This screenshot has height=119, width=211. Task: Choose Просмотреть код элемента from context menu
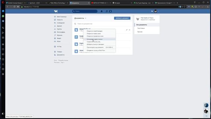coord(100,47)
